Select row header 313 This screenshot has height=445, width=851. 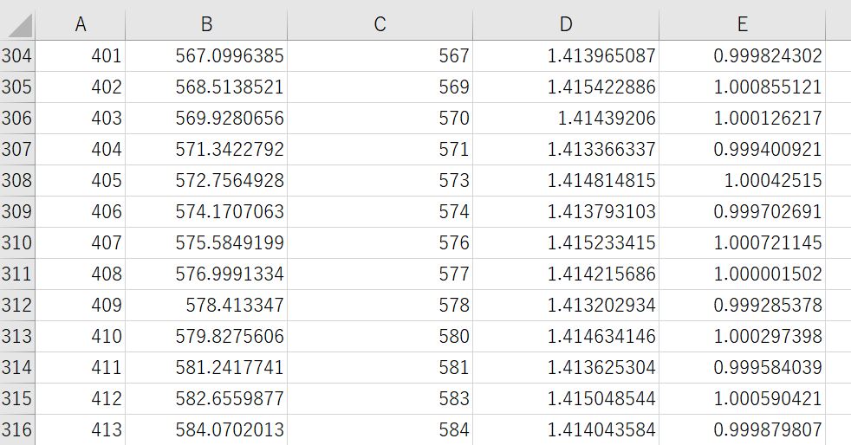17,337
